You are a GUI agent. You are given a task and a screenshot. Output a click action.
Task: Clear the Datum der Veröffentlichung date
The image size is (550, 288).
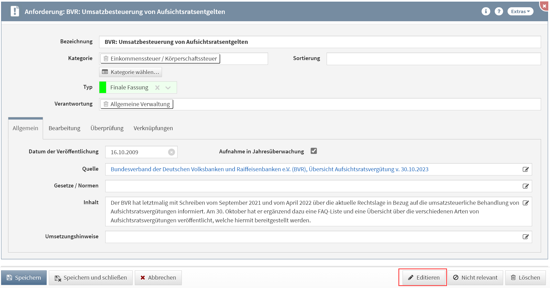point(171,152)
